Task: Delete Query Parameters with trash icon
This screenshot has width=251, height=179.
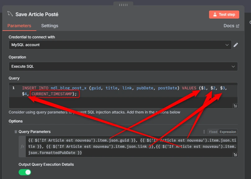Action: tap(16, 132)
